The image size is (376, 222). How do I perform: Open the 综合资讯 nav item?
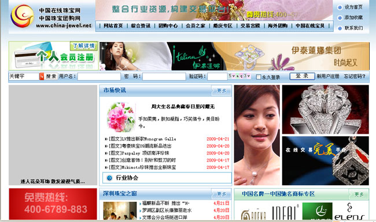tap(141, 26)
